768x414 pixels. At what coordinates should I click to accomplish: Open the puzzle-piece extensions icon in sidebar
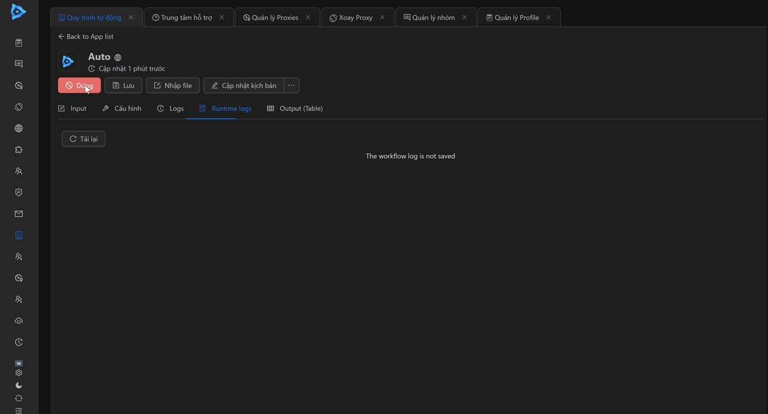[x=18, y=149]
